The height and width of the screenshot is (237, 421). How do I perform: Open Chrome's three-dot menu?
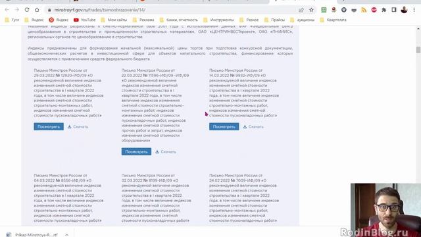click(414, 10)
